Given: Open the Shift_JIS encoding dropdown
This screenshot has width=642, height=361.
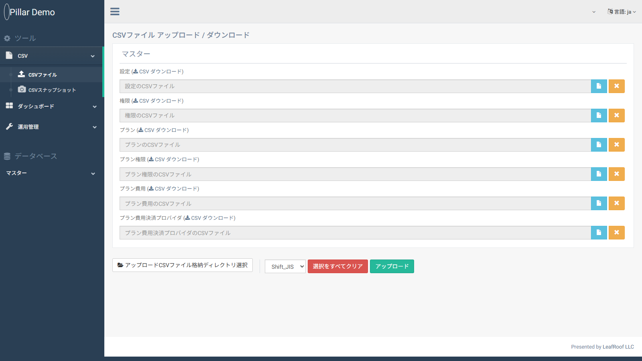Looking at the screenshot, I should pyautogui.click(x=285, y=266).
